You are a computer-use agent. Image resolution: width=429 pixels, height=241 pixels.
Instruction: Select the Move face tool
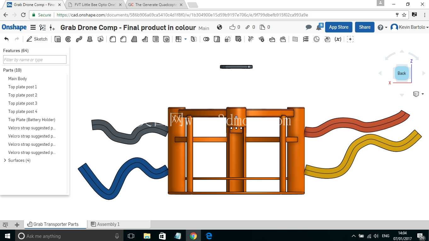[x=272, y=39]
